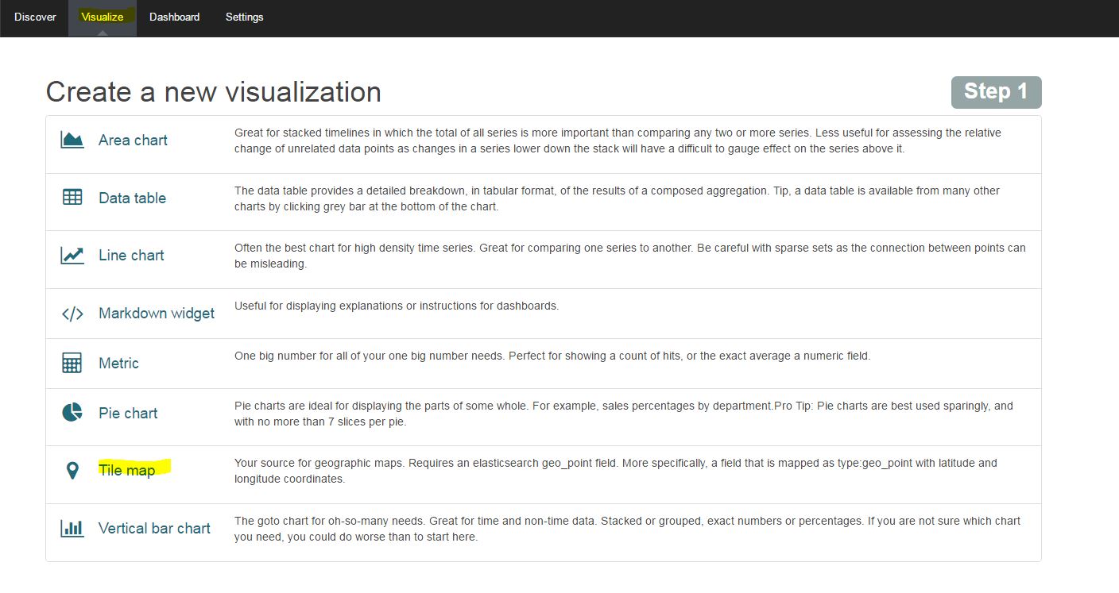This screenshot has height=593, width=1119.
Task: Click the Vertical bar chart icon
Action: coord(72,529)
